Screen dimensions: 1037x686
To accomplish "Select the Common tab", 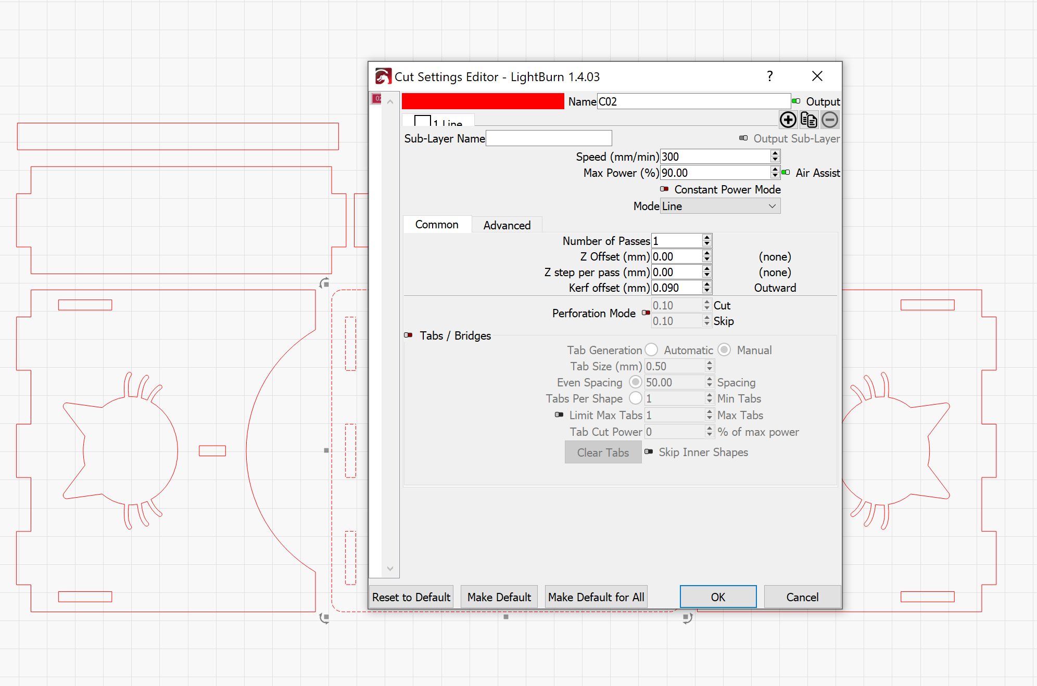I will point(437,225).
